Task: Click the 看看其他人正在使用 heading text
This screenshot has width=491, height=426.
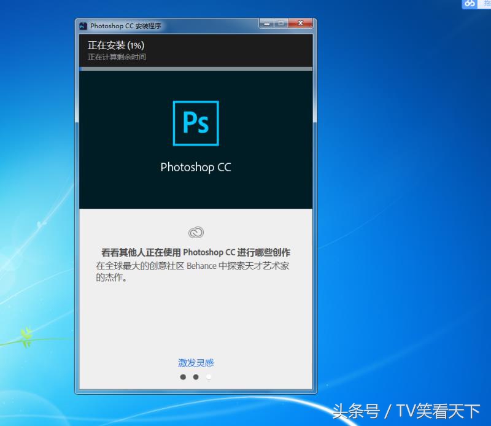Action: click(x=196, y=253)
